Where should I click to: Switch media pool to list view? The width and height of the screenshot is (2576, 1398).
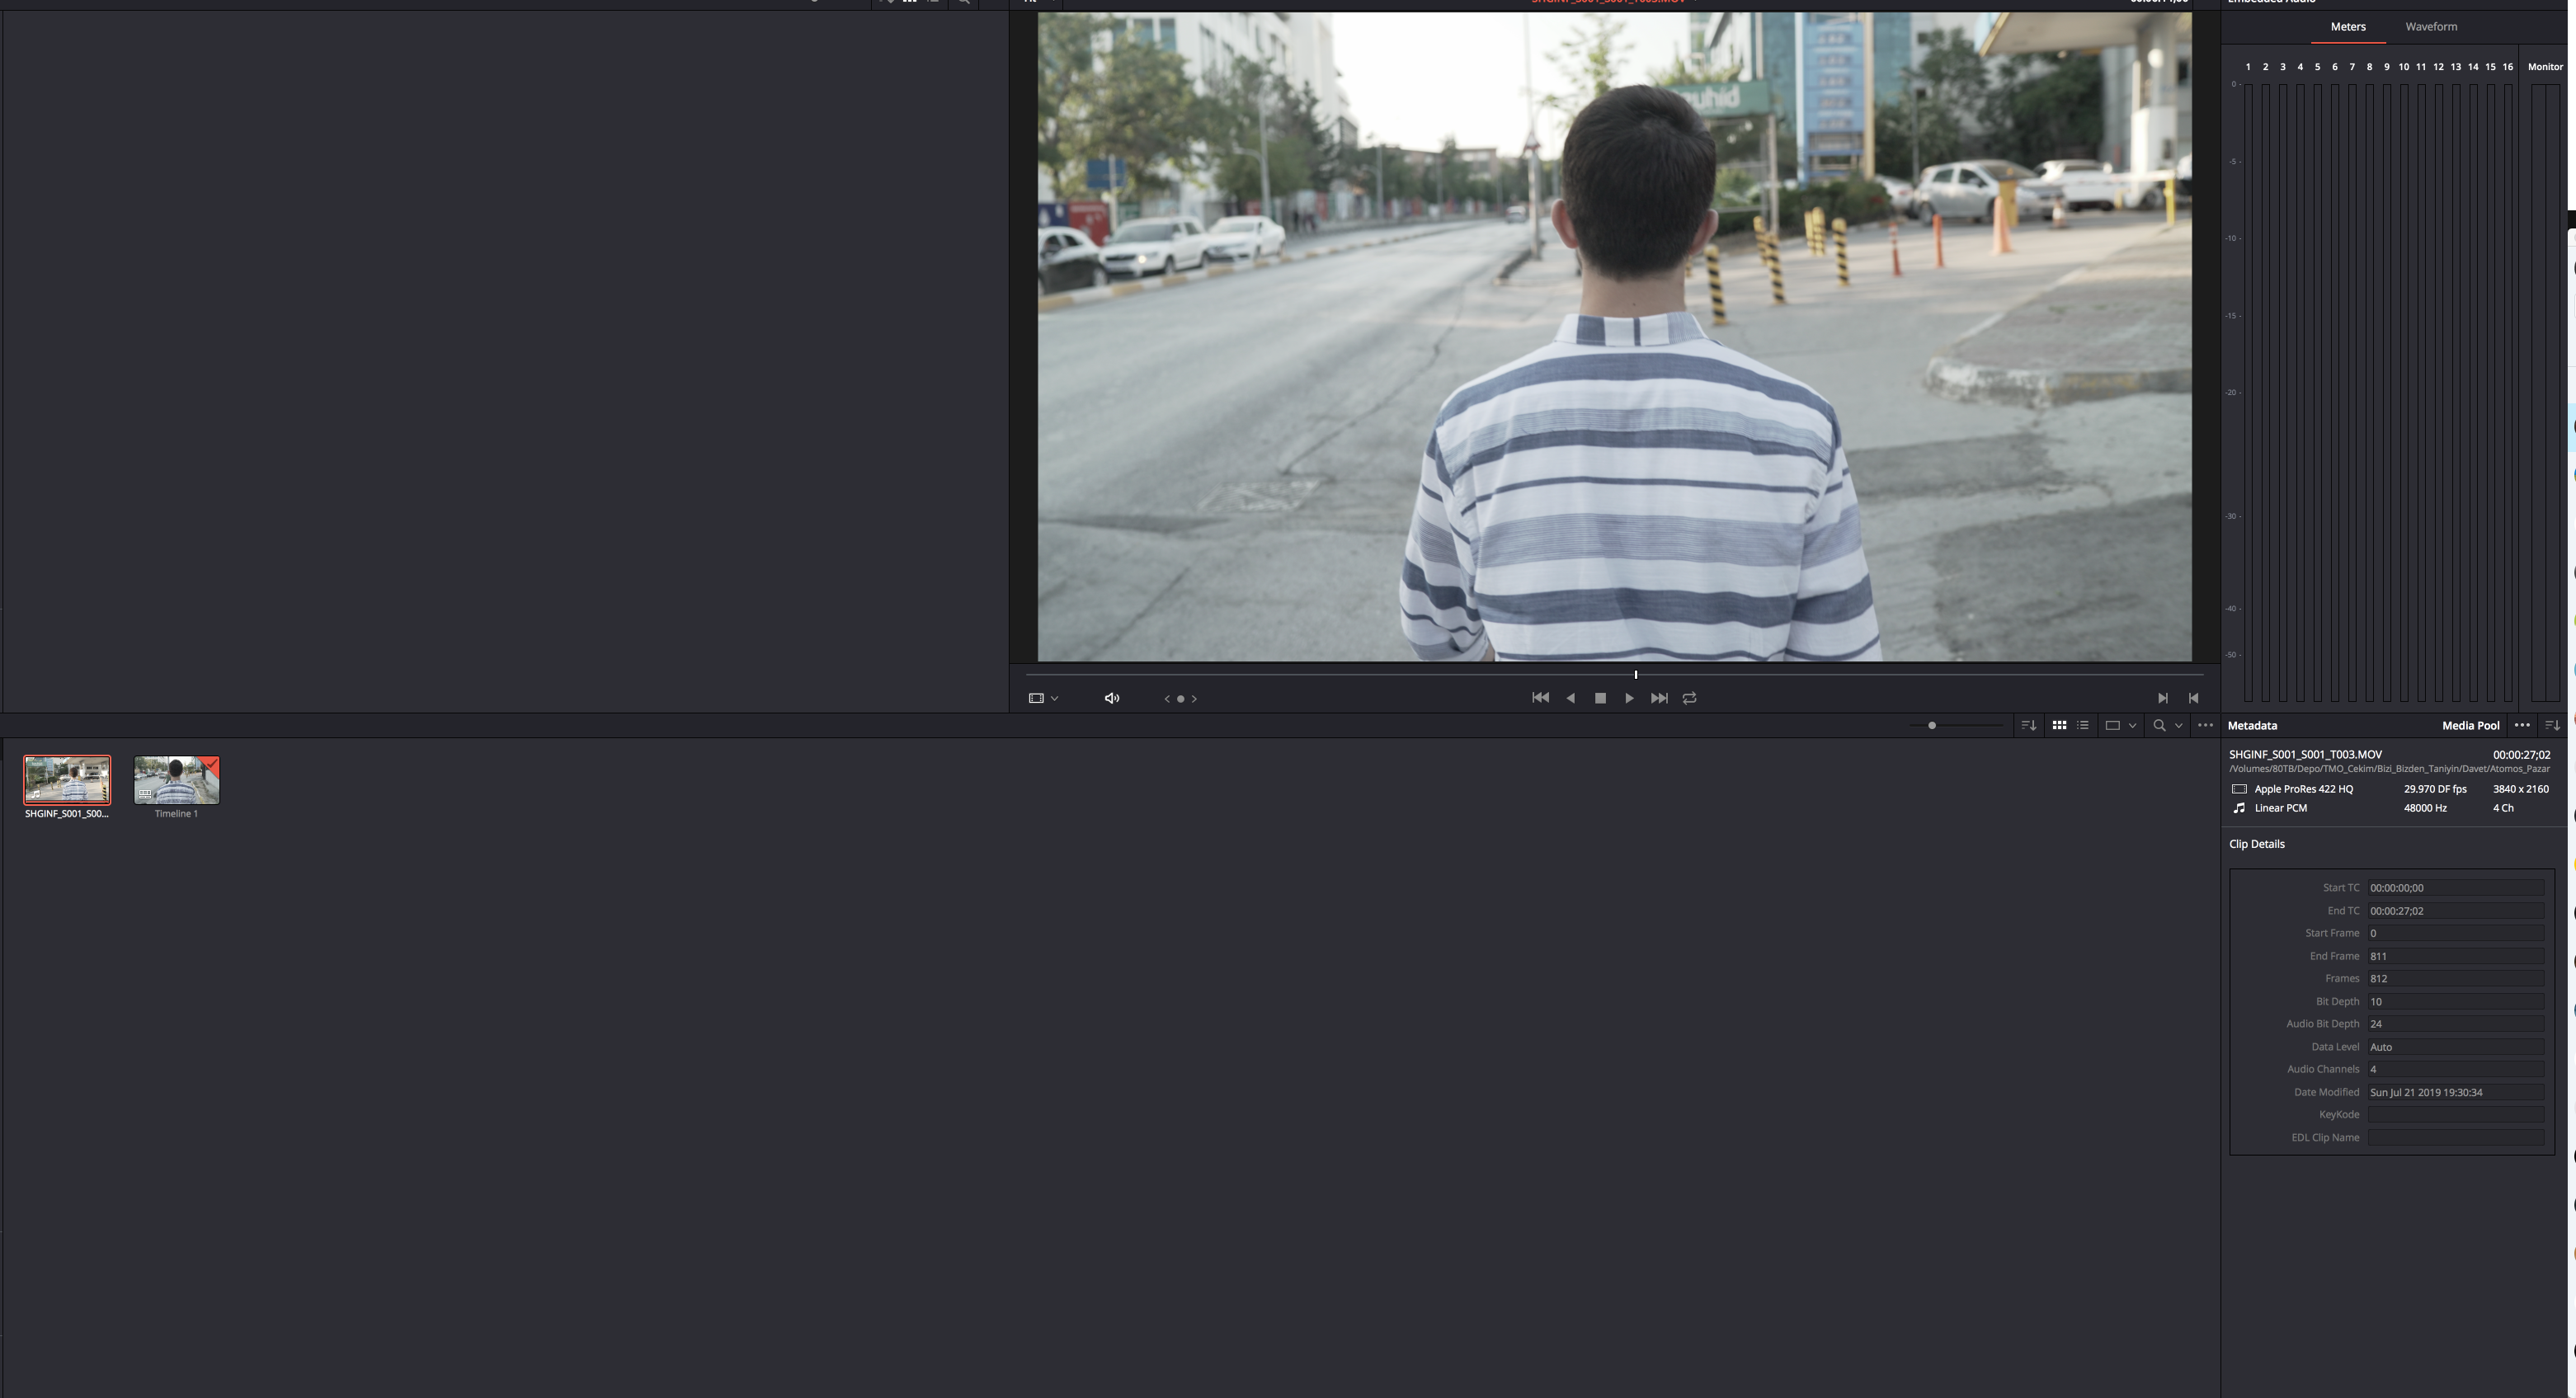2083,725
